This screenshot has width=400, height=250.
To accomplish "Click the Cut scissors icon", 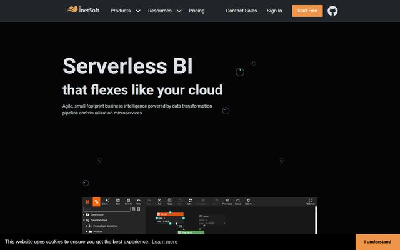I will pos(159,201).
